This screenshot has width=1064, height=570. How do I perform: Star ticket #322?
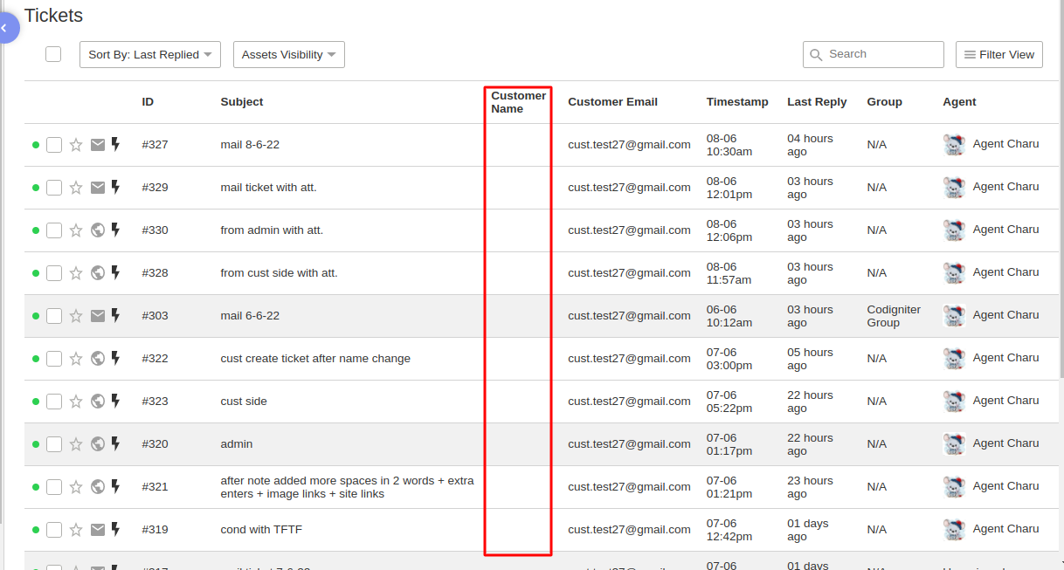[x=76, y=359]
